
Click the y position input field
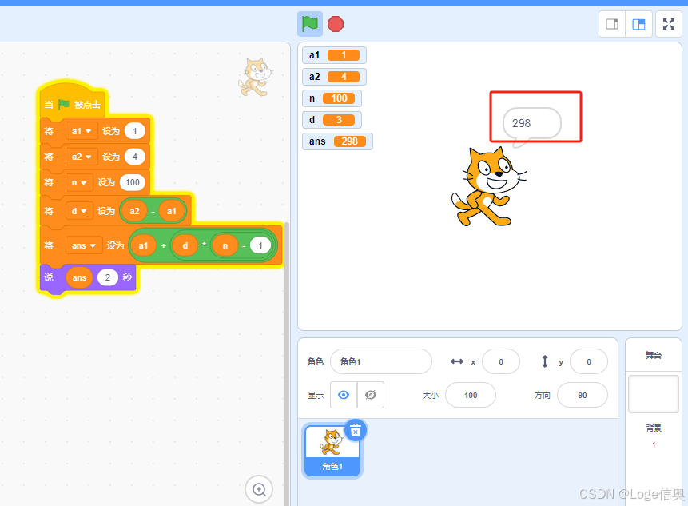(x=588, y=361)
